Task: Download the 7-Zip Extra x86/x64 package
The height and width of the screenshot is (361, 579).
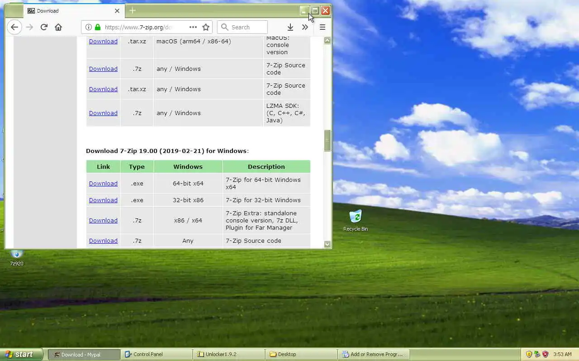Action: pyautogui.click(x=103, y=220)
